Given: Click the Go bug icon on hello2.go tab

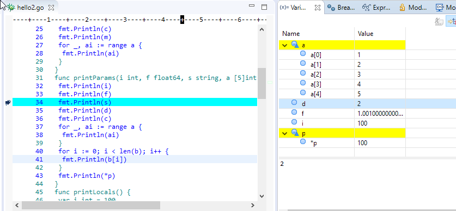Looking at the screenshot, I should pos(11,8).
